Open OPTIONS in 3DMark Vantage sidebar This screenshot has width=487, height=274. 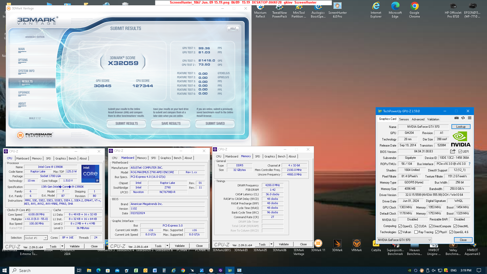pos(23,60)
